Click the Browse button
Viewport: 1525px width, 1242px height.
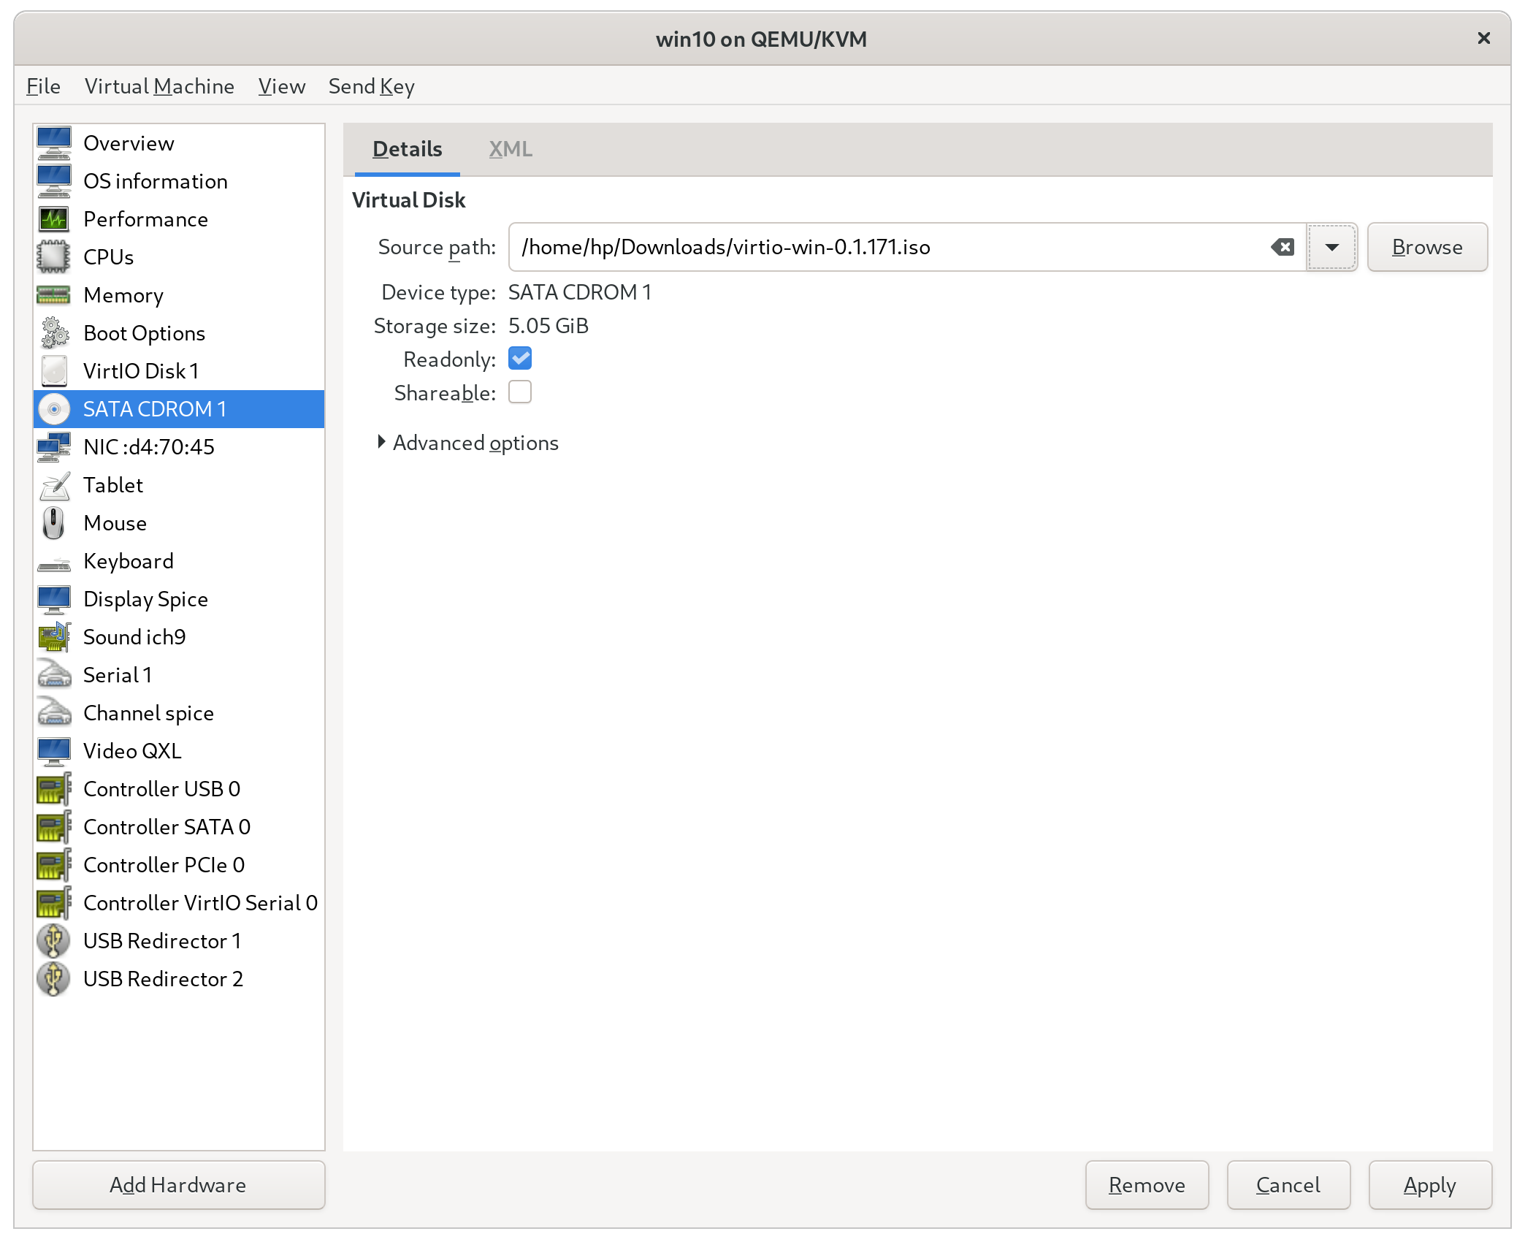(1426, 247)
